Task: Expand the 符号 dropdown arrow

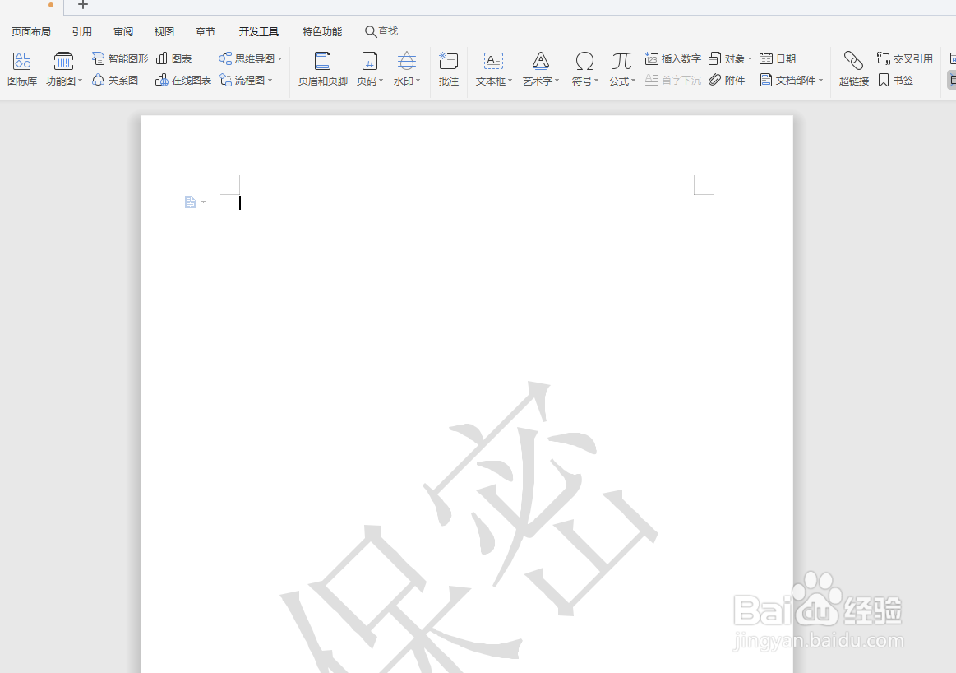Action: [596, 81]
